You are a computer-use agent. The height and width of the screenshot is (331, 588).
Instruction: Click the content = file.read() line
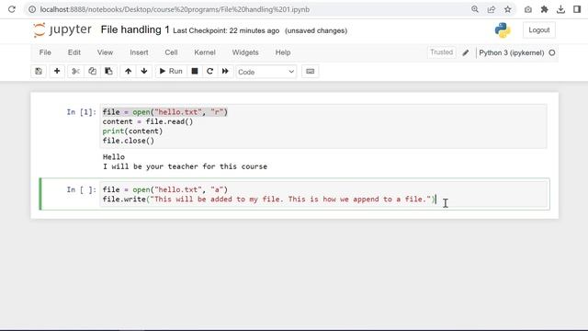pyautogui.click(x=148, y=121)
